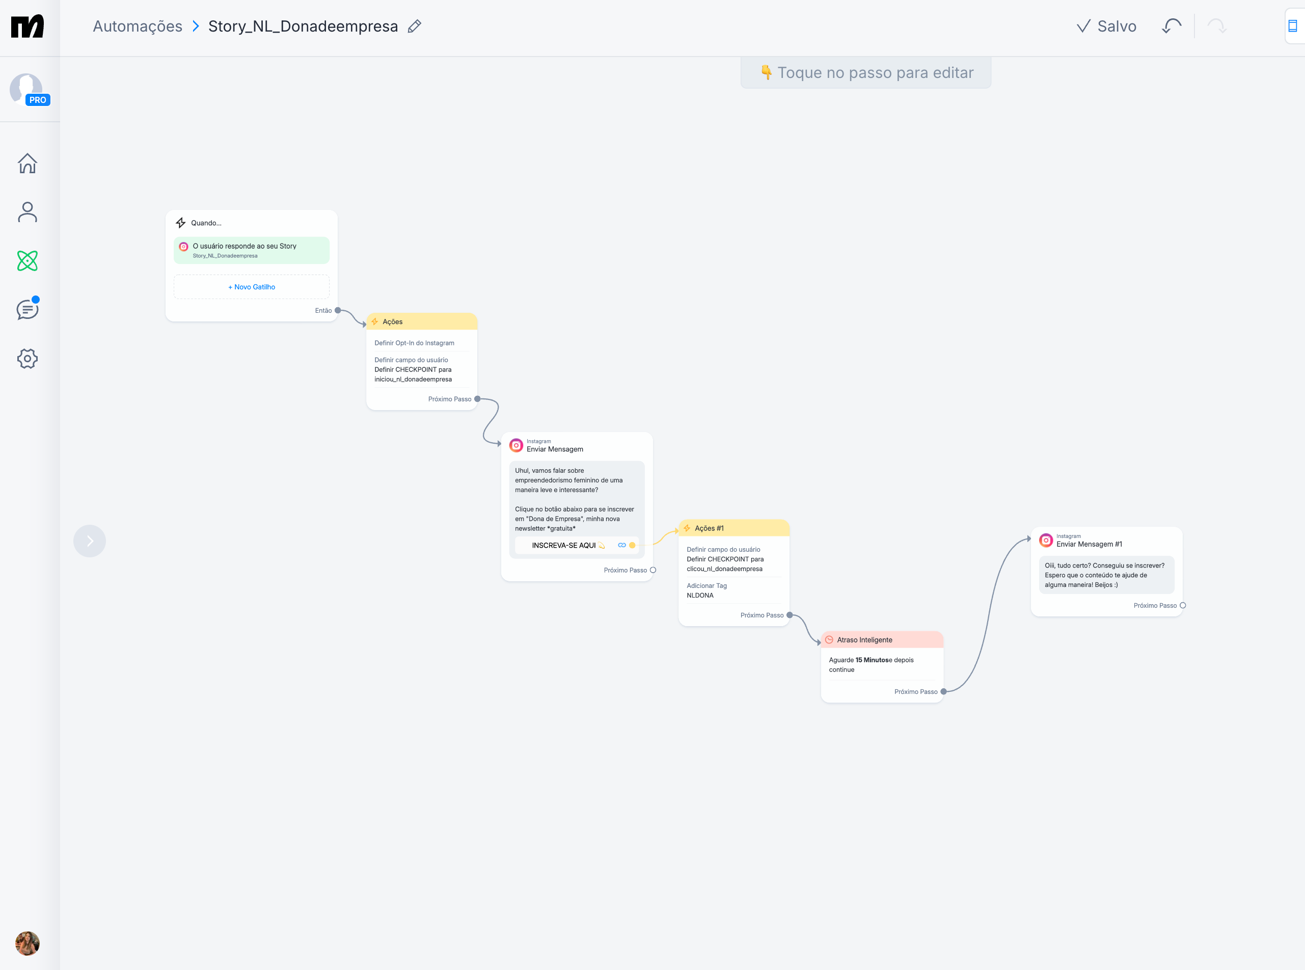Click Próximo Passo connector of Enviar Mensagem #1
Screen dimensions: 1305x970
click(1182, 605)
